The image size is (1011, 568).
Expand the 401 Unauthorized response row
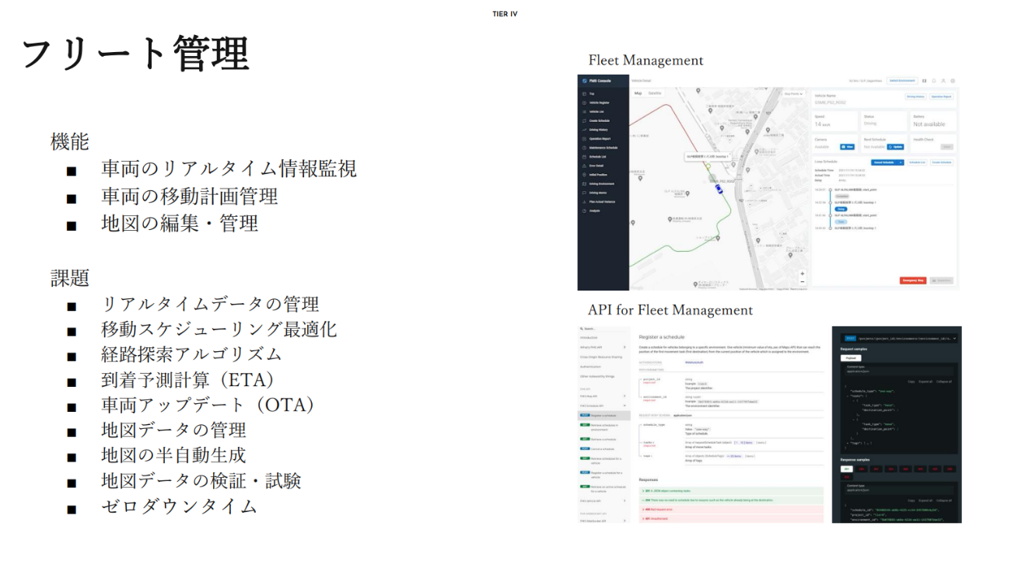pos(731,518)
